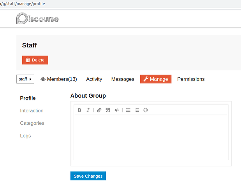Open the Permissions tab
The height and width of the screenshot is (194, 241).
pos(191,79)
